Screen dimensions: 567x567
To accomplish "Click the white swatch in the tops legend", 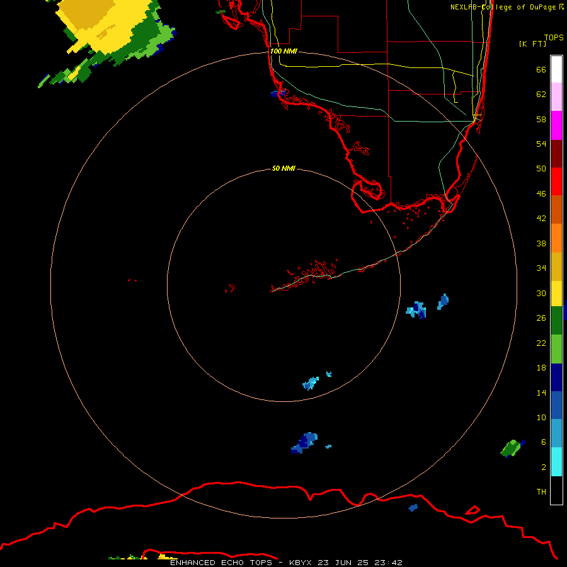I will [x=556, y=69].
